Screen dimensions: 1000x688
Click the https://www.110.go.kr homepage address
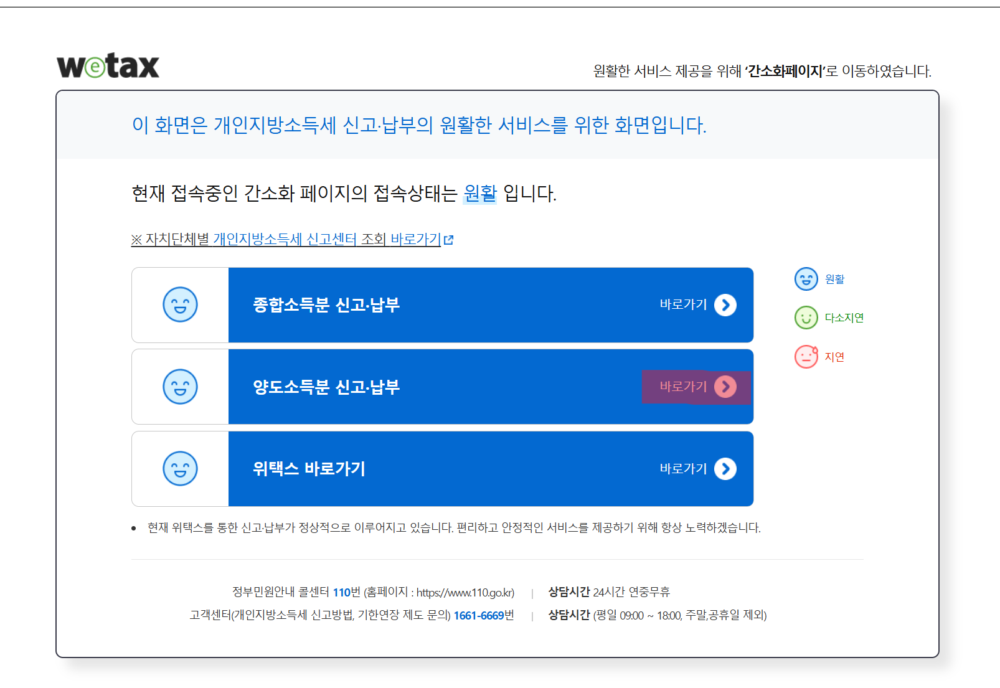click(x=465, y=592)
